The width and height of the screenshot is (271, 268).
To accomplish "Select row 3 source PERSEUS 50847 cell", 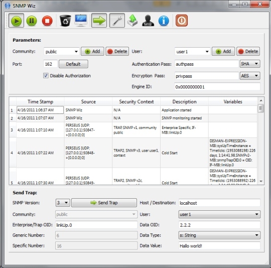I will coord(88,130).
